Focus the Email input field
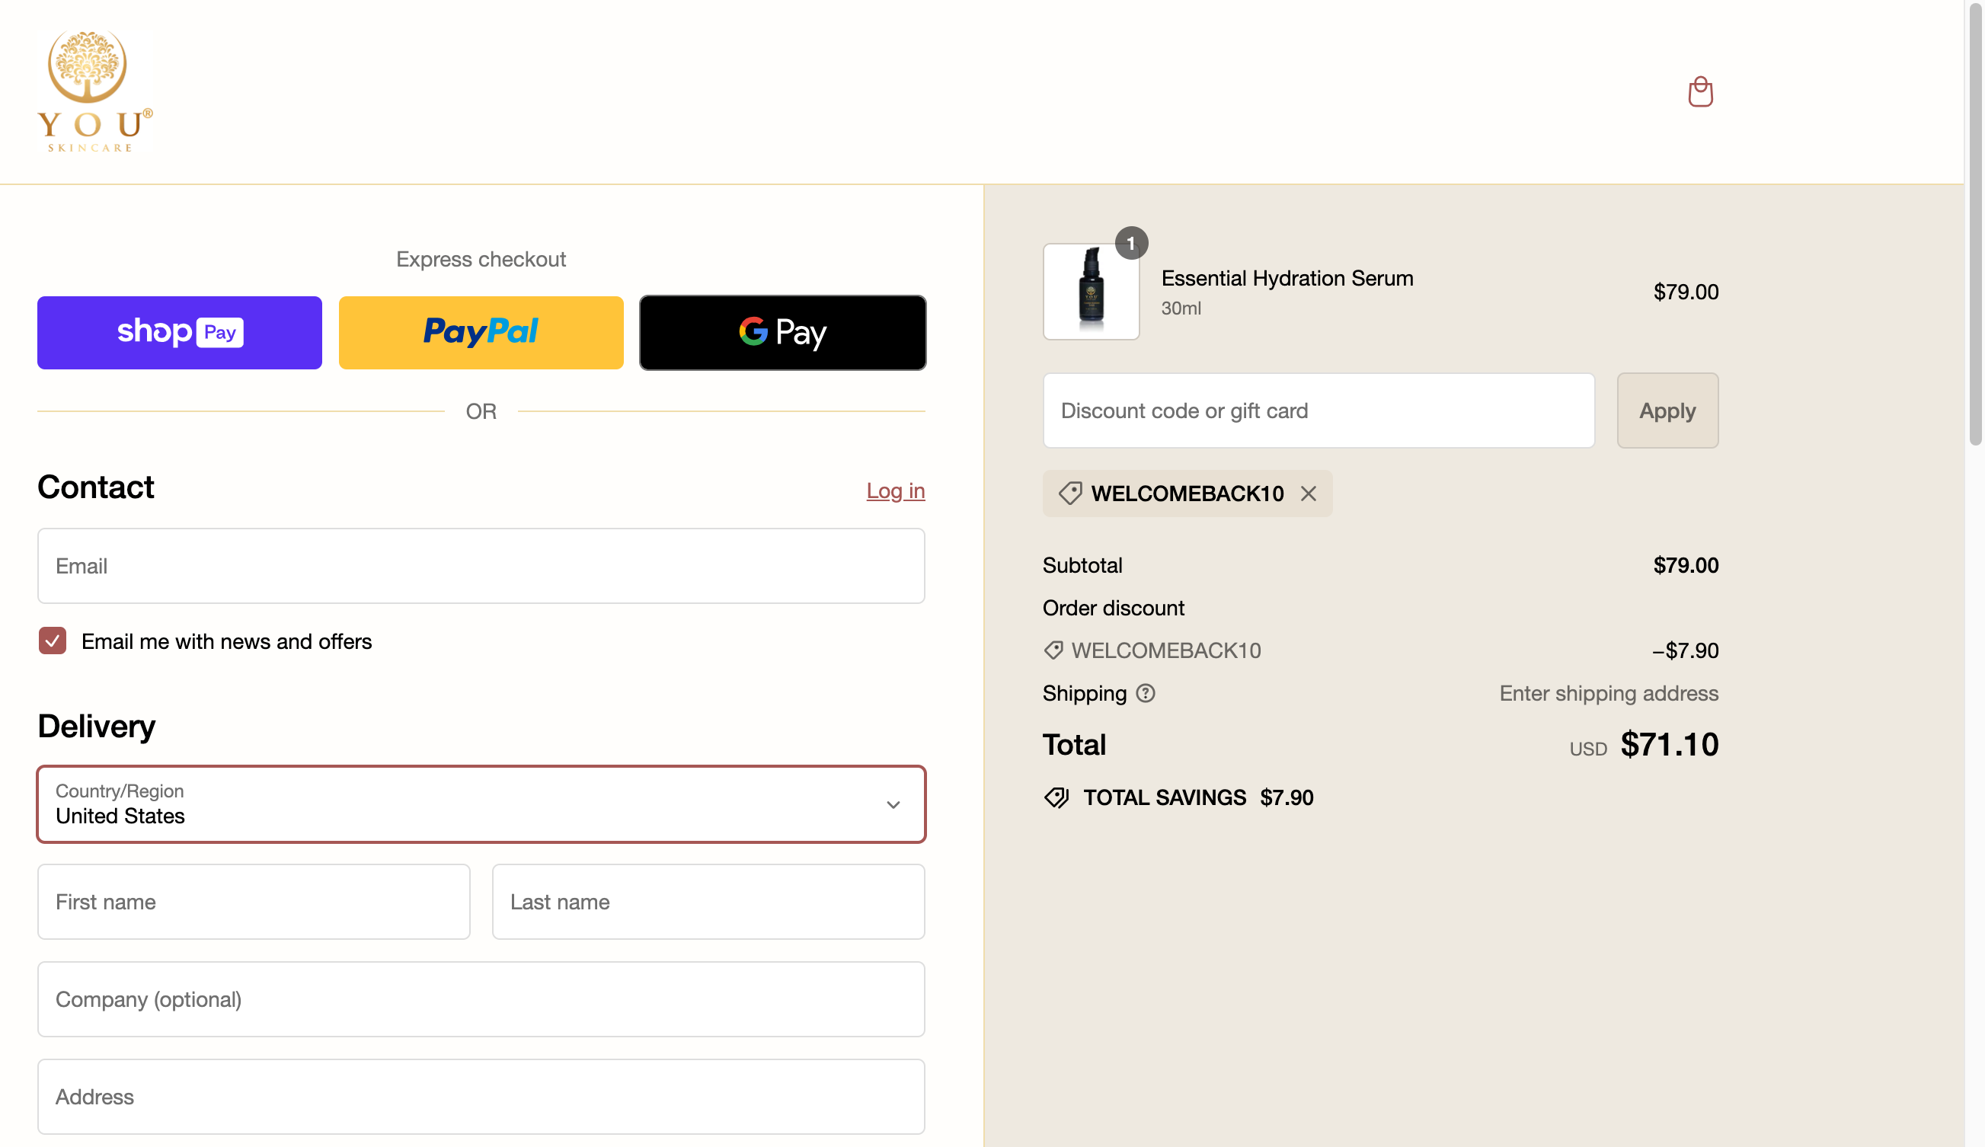 481,566
